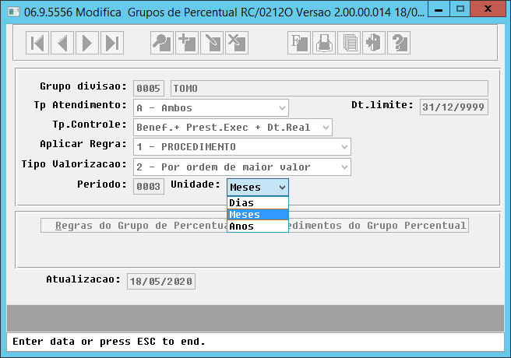Click the TOMO description field
Image resolution: width=511 pixels, height=358 pixels.
pyautogui.click(x=330, y=88)
